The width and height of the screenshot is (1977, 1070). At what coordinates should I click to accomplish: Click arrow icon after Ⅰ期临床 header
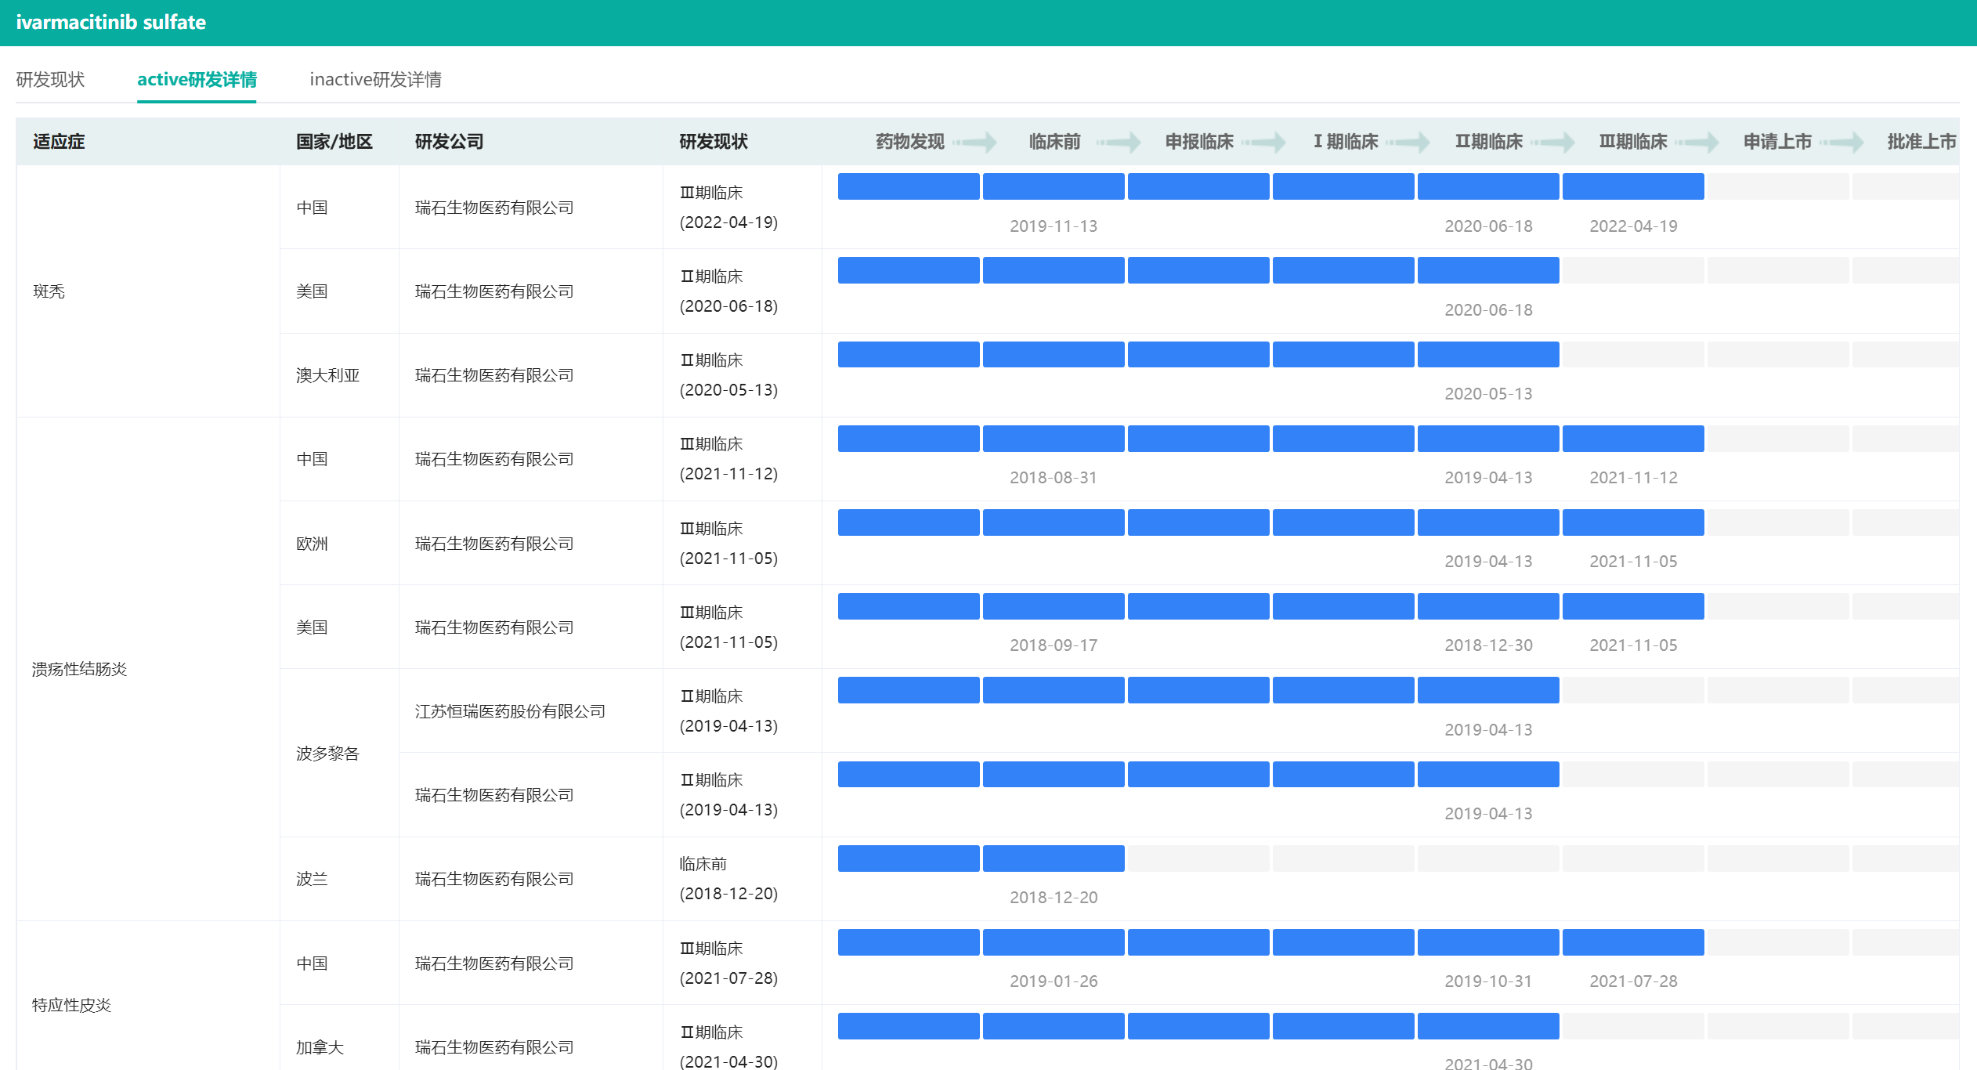coord(1409,142)
